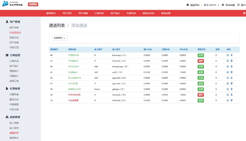This screenshot has width=246, height=141.
Task: Expand the 账号 admin account menu
Action: 211,5
